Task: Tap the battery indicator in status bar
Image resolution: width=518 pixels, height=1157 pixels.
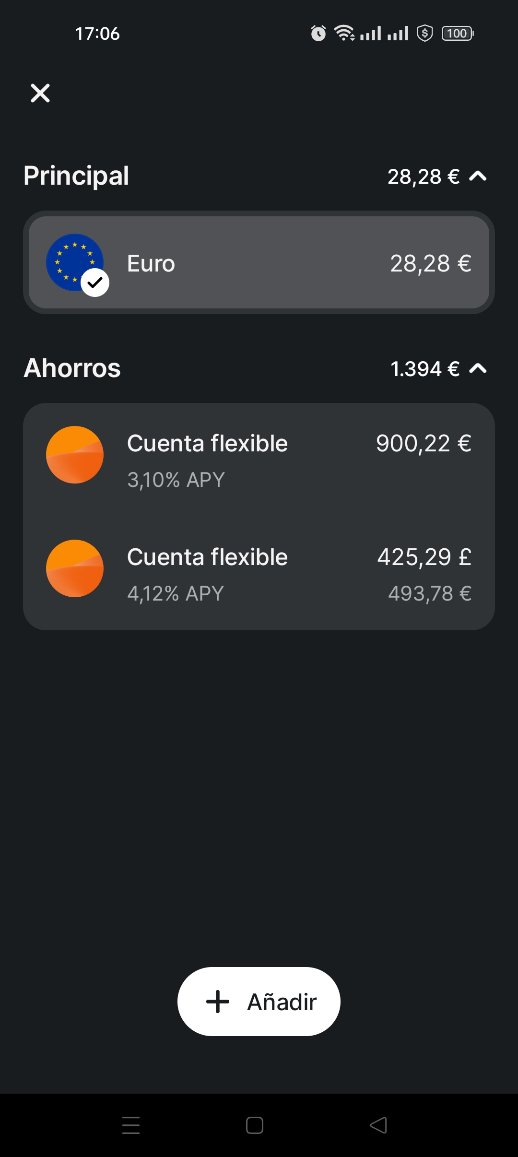Action: (458, 33)
